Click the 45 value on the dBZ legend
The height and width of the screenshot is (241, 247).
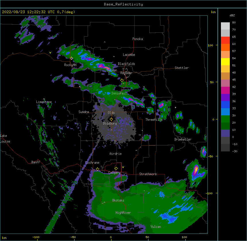(x=234, y=80)
